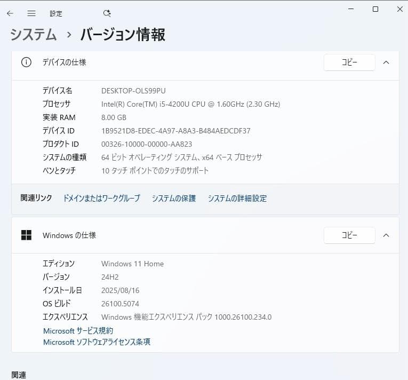The width and height of the screenshot is (408, 380).
Task: Select edition value Windows 11 Home
Action: 132,264
